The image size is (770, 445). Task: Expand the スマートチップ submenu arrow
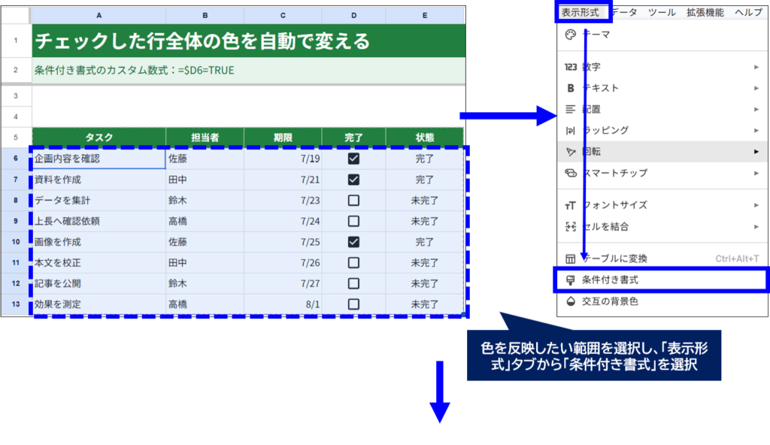pyautogui.click(x=756, y=173)
